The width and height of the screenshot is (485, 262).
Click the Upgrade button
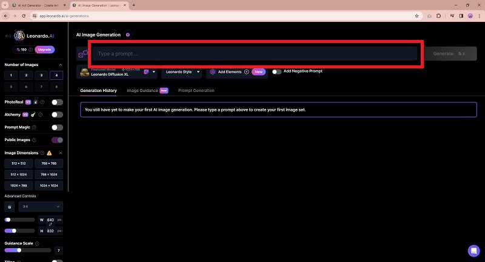44,50
